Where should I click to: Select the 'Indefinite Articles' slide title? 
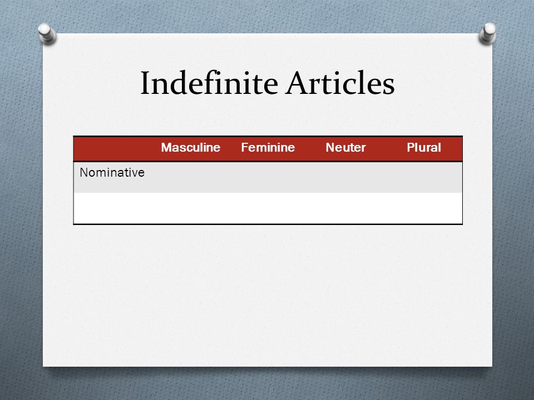(268, 83)
